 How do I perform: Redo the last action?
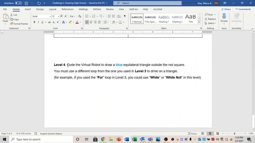pos(39,3)
